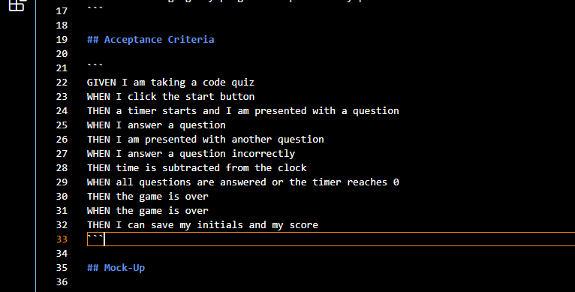Image resolution: width=575 pixels, height=292 pixels.
Task: Select line number 22 in the gutter
Action: 62,82
